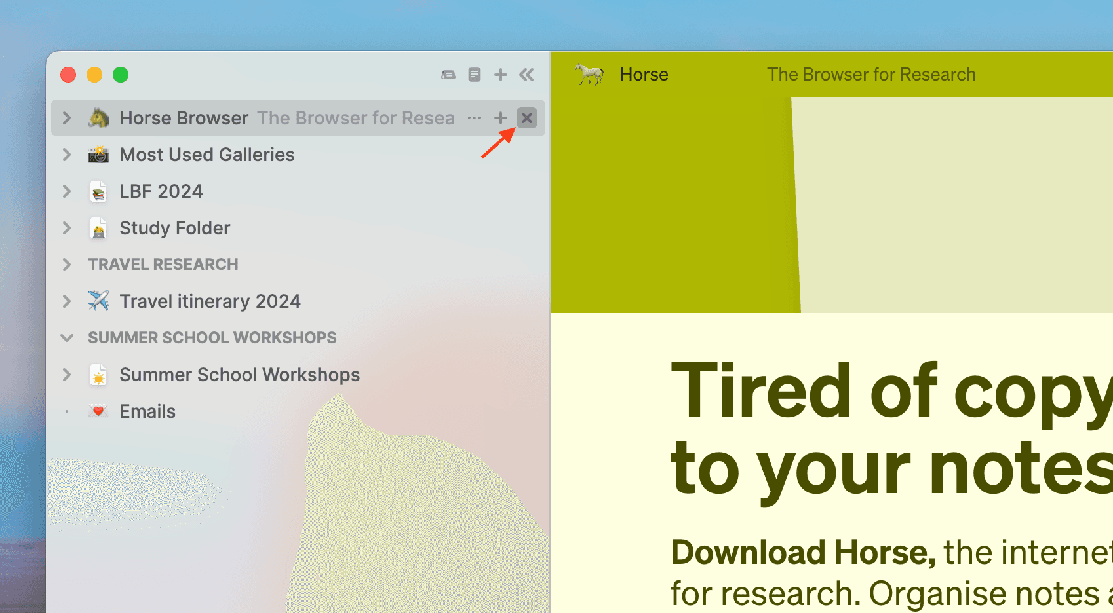Image resolution: width=1113 pixels, height=613 pixels.
Task: Open the notes document icon in the toolbar
Action: click(x=474, y=74)
